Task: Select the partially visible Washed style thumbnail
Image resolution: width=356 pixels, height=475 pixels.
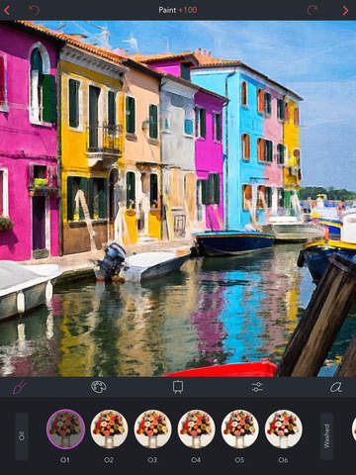Action: 353,428
